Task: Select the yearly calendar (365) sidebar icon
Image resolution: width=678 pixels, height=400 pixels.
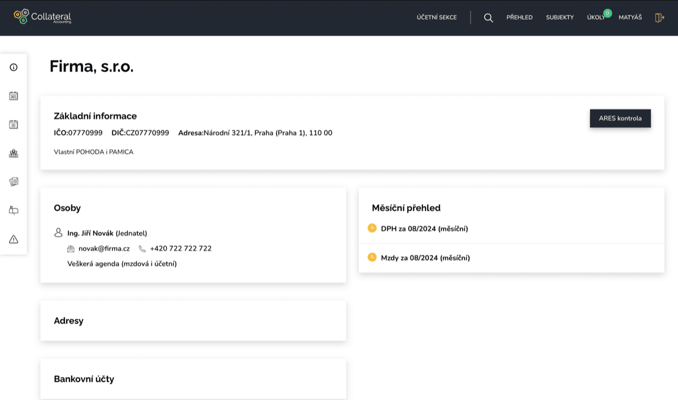Action: point(13,95)
